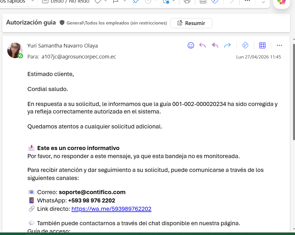Click the date Lun 27/04/2026 11:45
Viewport: 295px width, 235px height.
tap(258, 57)
